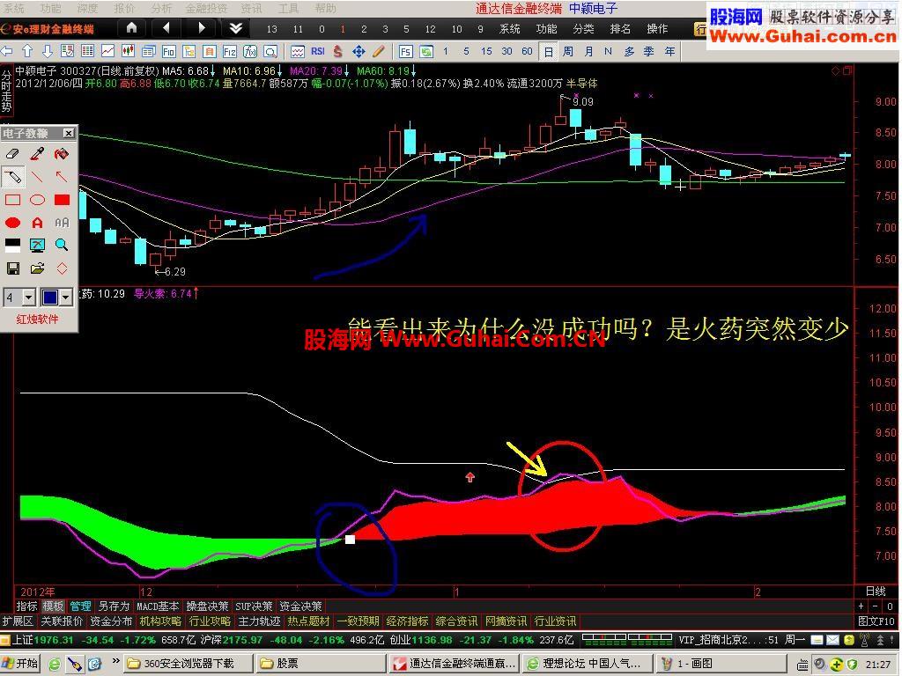Screen dimensions: 902x676
Task: Select the 多 multi-period option
Action: coord(629,52)
